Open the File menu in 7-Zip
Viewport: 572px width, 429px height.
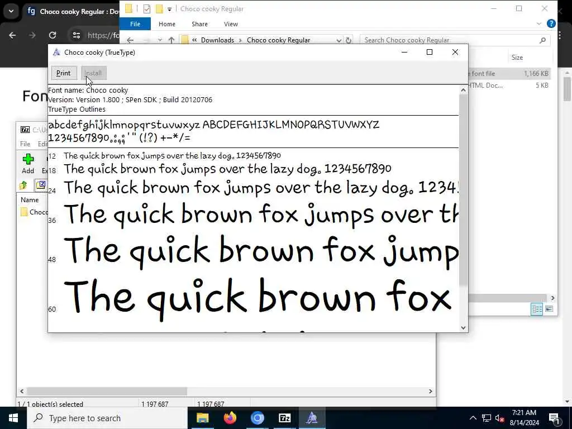pos(25,144)
